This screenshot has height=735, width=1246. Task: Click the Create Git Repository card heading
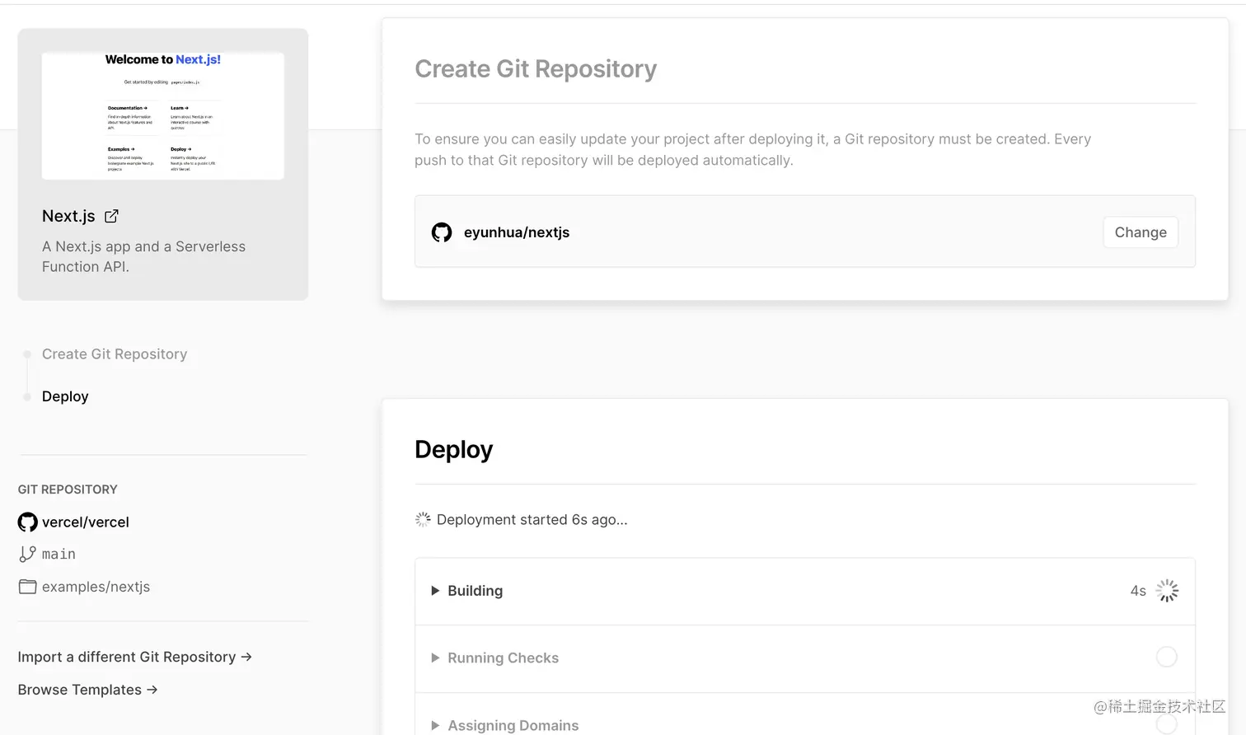pyautogui.click(x=536, y=68)
